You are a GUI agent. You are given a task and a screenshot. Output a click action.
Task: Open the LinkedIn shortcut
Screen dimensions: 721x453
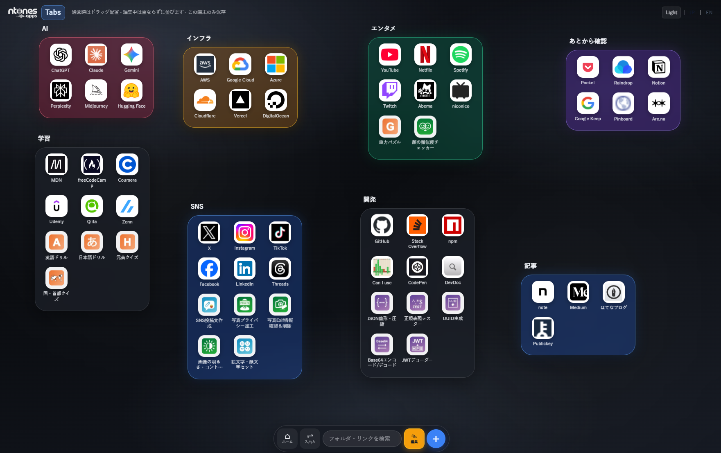(244, 268)
